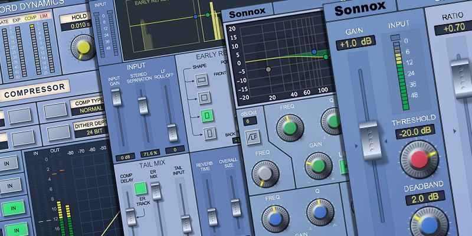
Task: Switch to the LIM tab in Dynamics
Action: coord(45,15)
